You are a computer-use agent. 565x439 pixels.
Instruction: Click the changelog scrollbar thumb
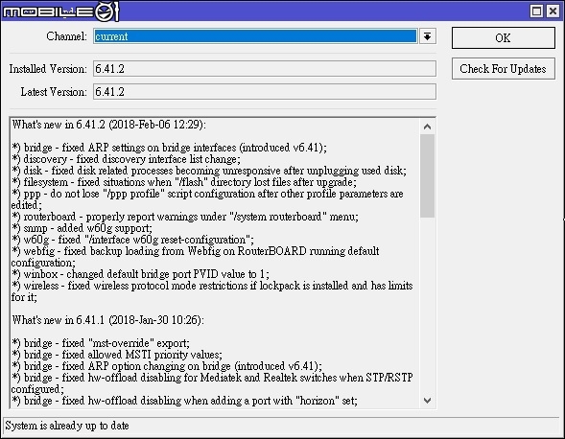click(x=428, y=175)
